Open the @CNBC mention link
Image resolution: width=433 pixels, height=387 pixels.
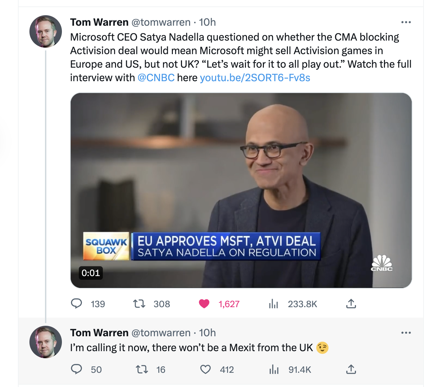coord(156,78)
